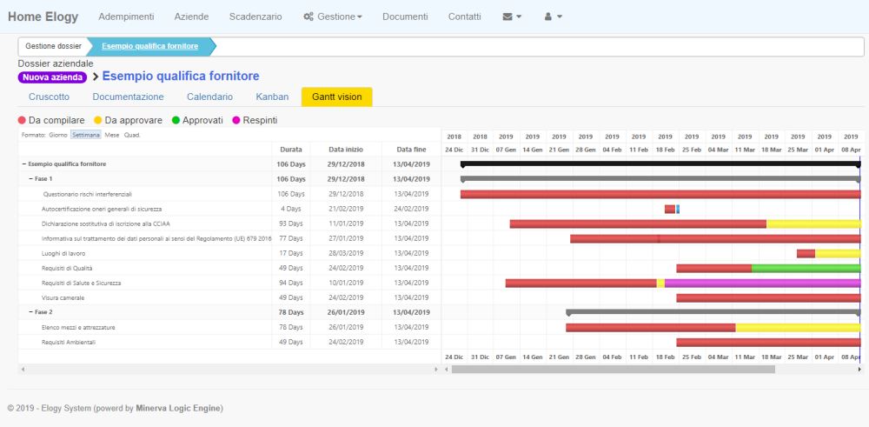Click the Nuova azienda badge
This screenshot has height=427, width=869.
click(52, 77)
